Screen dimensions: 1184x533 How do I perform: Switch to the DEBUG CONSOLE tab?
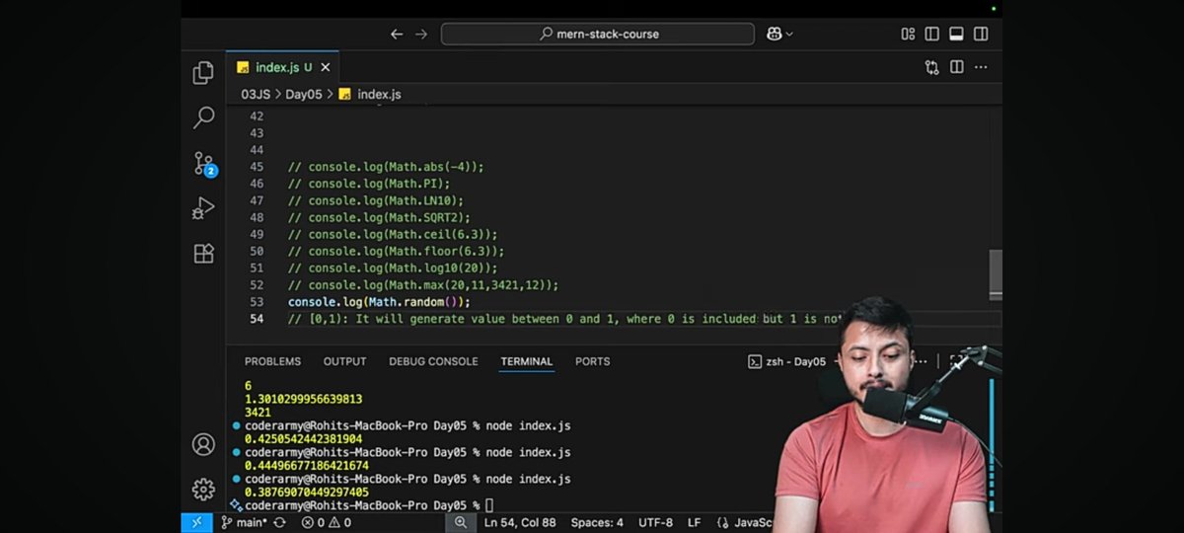(433, 361)
